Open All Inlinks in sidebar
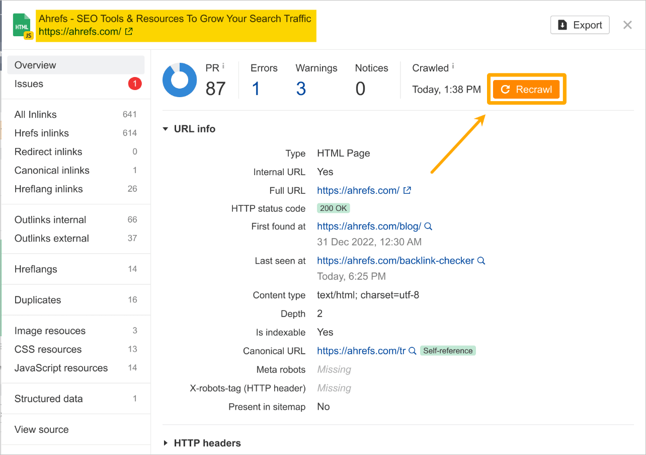 (36, 114)
